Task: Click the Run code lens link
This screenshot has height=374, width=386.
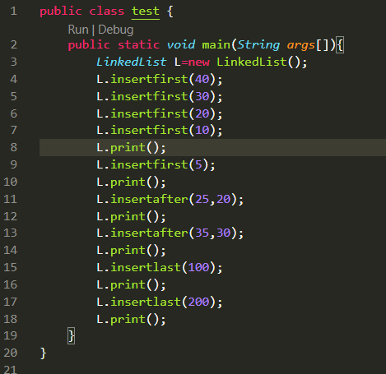Action: [x=78, y=30]
